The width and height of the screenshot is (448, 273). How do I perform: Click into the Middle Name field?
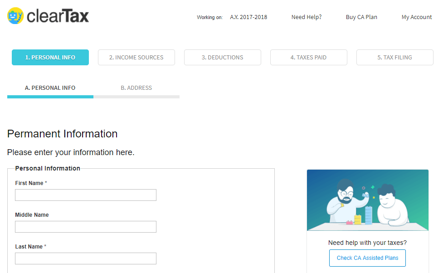pyautogui.click(x=86, y=227)
